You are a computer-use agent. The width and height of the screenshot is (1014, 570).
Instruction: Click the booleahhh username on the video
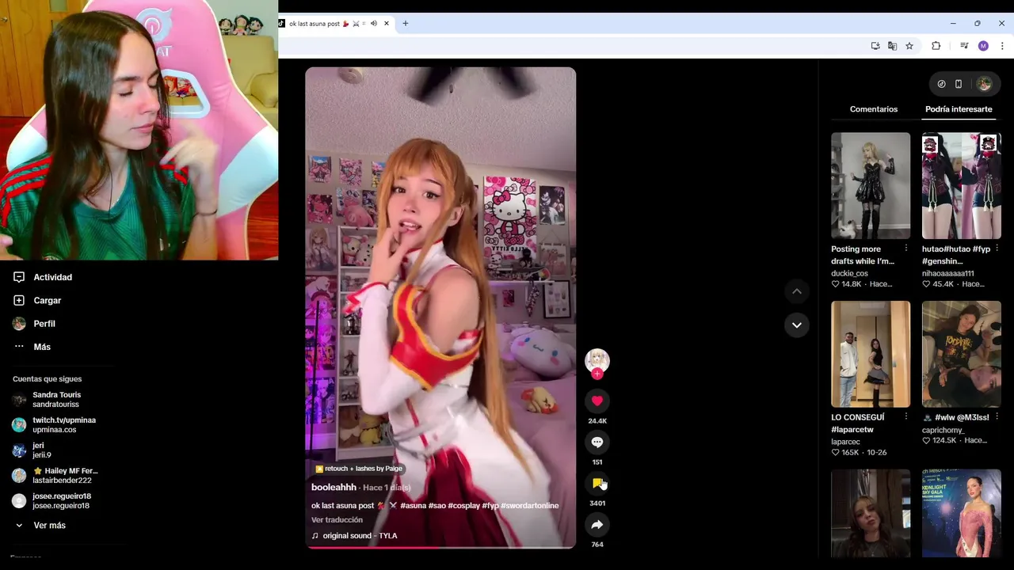point(334,487)
